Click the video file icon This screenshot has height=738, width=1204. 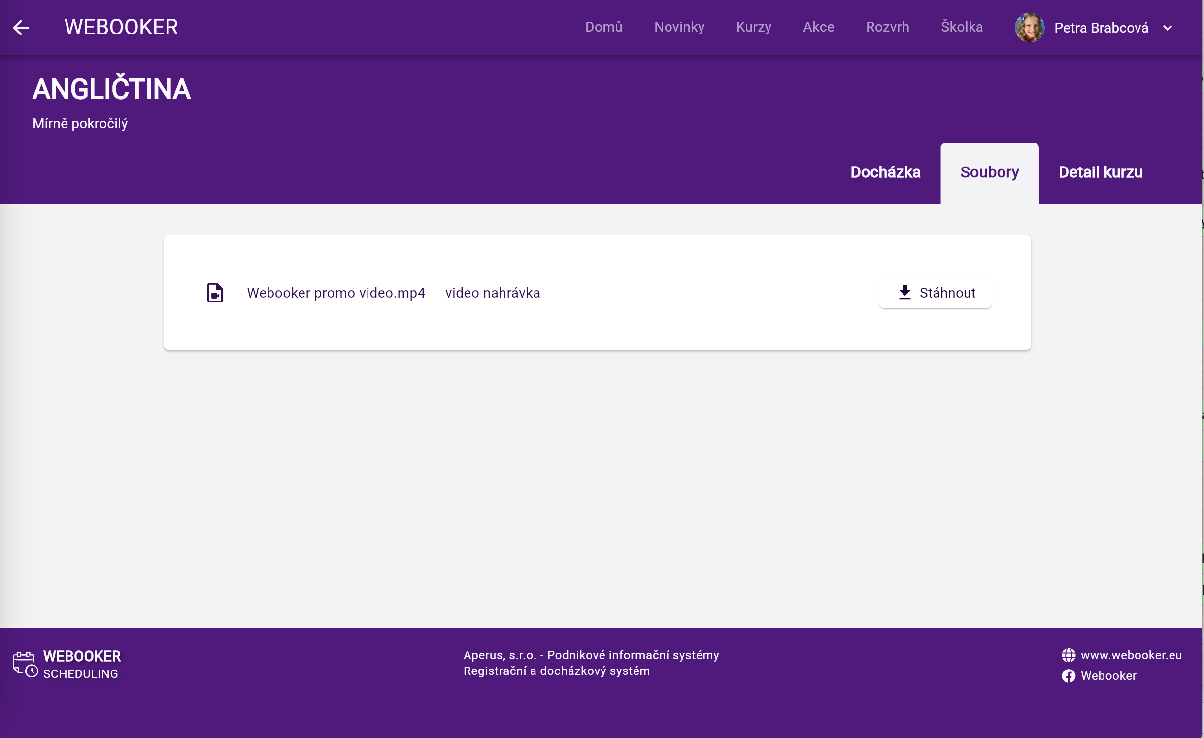pyautogui.click(x=215, y=293)
